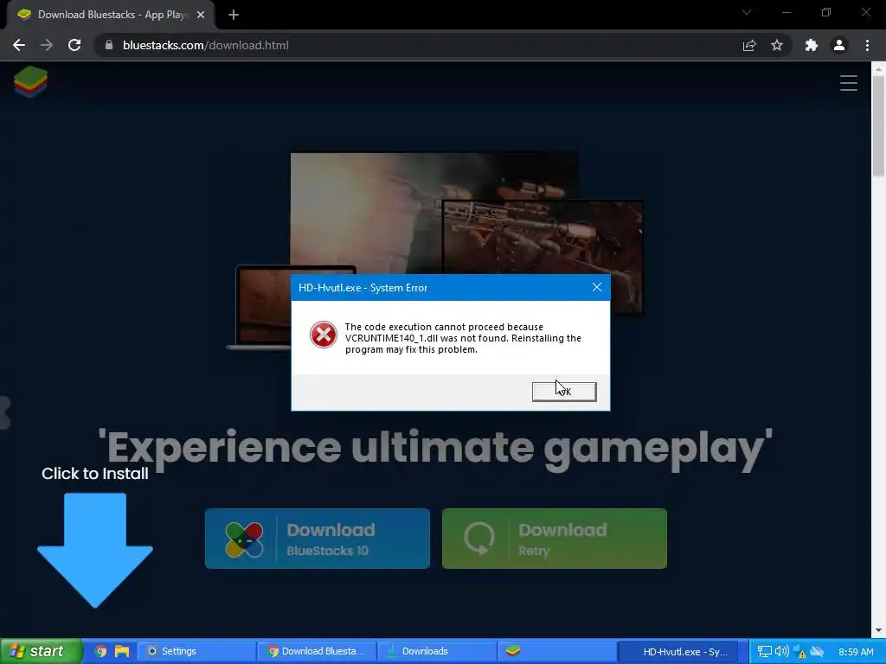This screenshot has width=886, height=664.
Task: Restore down the Chrome window
Action: 826,12
